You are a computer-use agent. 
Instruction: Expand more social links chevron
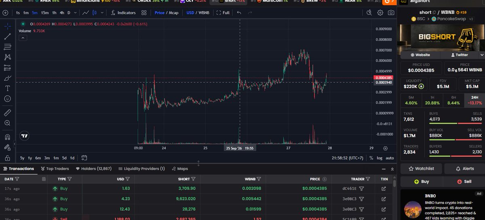pos(482,55)
